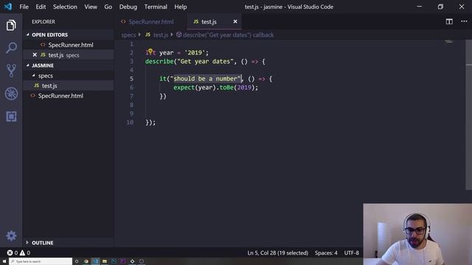Image resolution: width=472 pixels, height=265 pixels.
Task: Open SpecRunner.html in Open Editors
Action: coord(69,45)
